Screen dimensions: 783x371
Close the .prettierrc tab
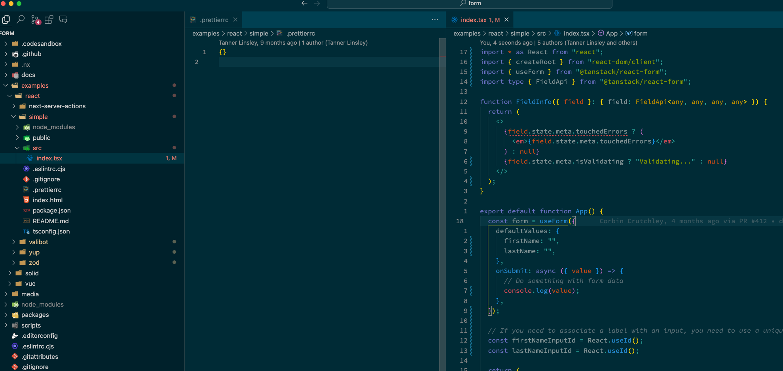click(235, 20)
